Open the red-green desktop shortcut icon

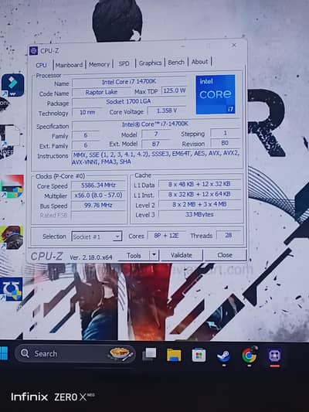click(x=12, y=186)
